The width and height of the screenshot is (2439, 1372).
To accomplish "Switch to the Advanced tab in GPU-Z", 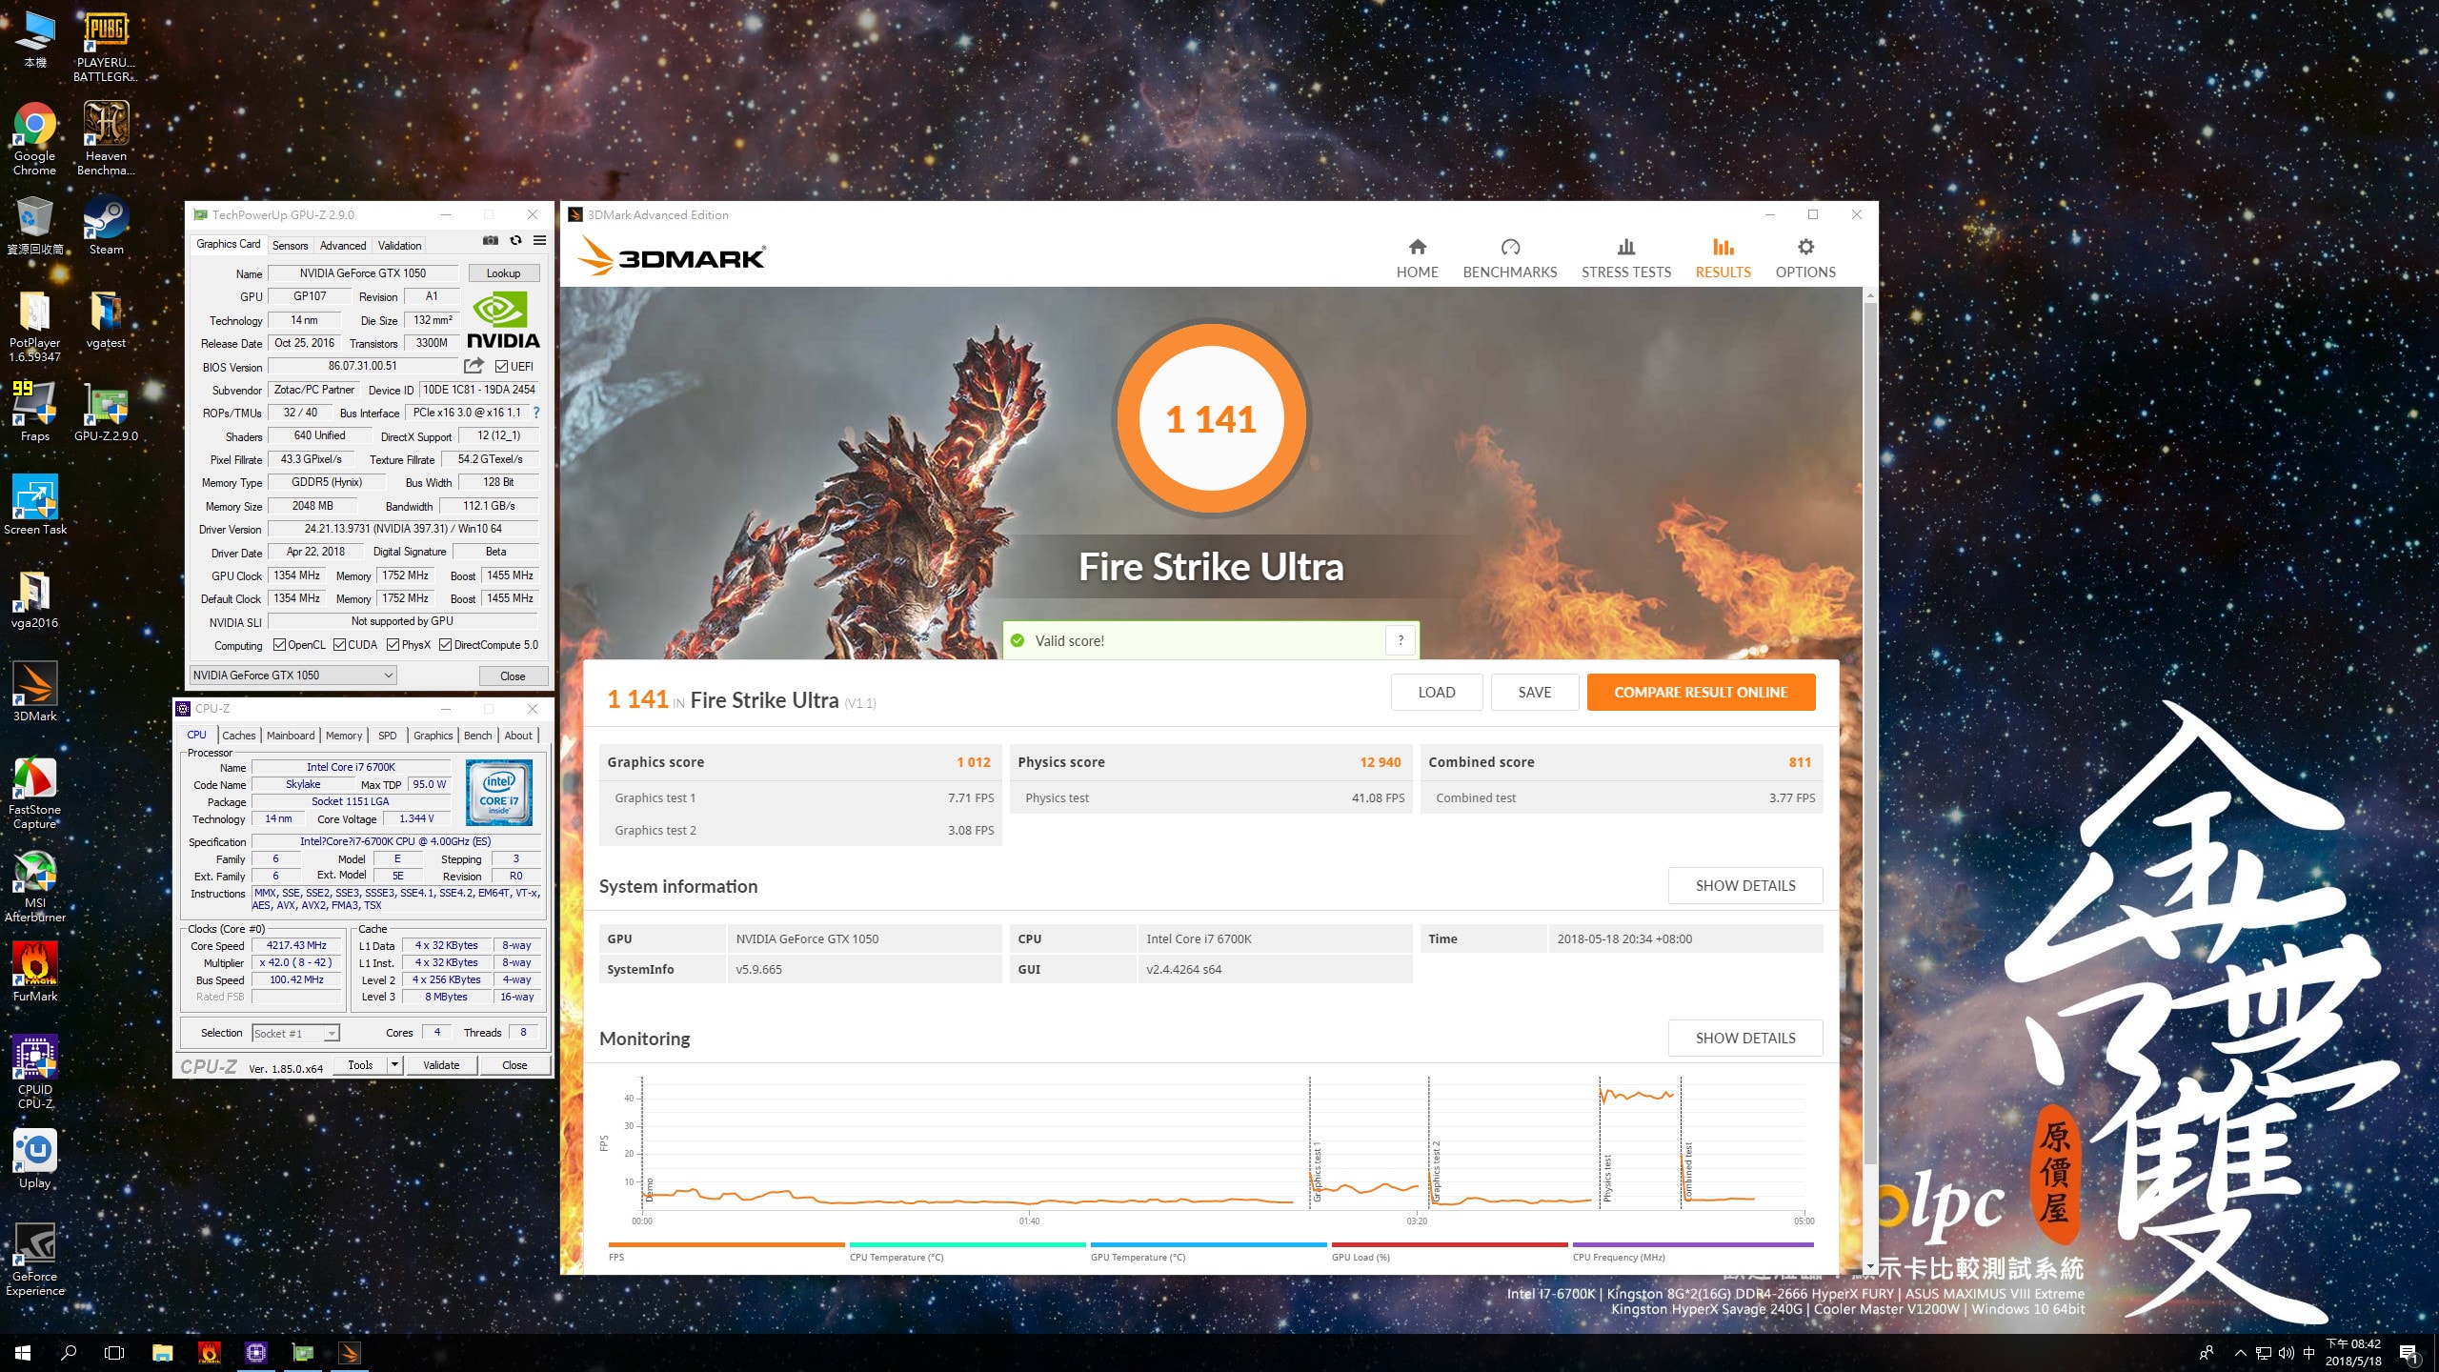I will click(x=343, y=245).
